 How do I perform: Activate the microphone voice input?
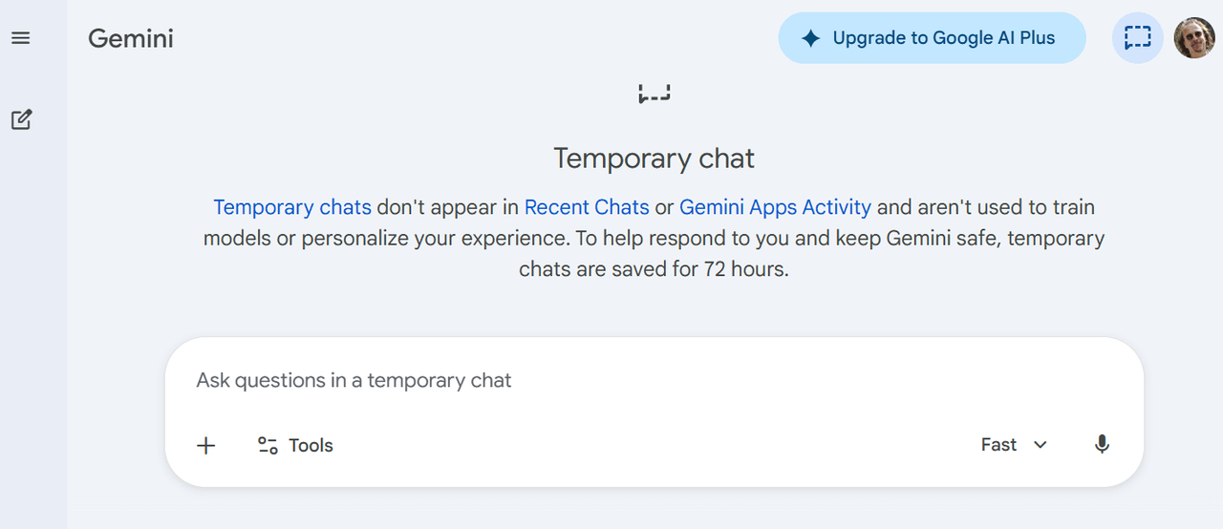click(1102, 445)
